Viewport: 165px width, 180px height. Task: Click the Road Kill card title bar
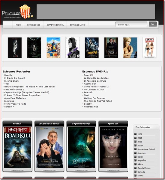click(x=17, y=124)
